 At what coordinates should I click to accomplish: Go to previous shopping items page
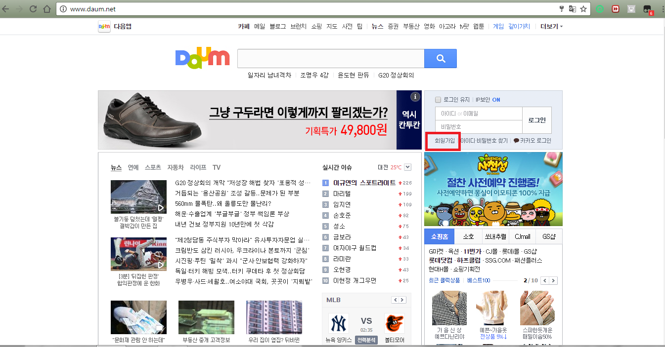(545, 280)
